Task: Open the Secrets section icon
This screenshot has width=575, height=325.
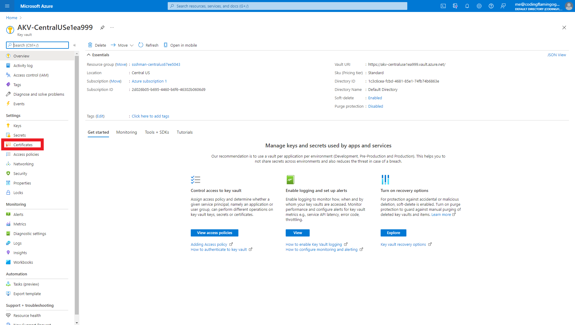Action: [9, 135]
